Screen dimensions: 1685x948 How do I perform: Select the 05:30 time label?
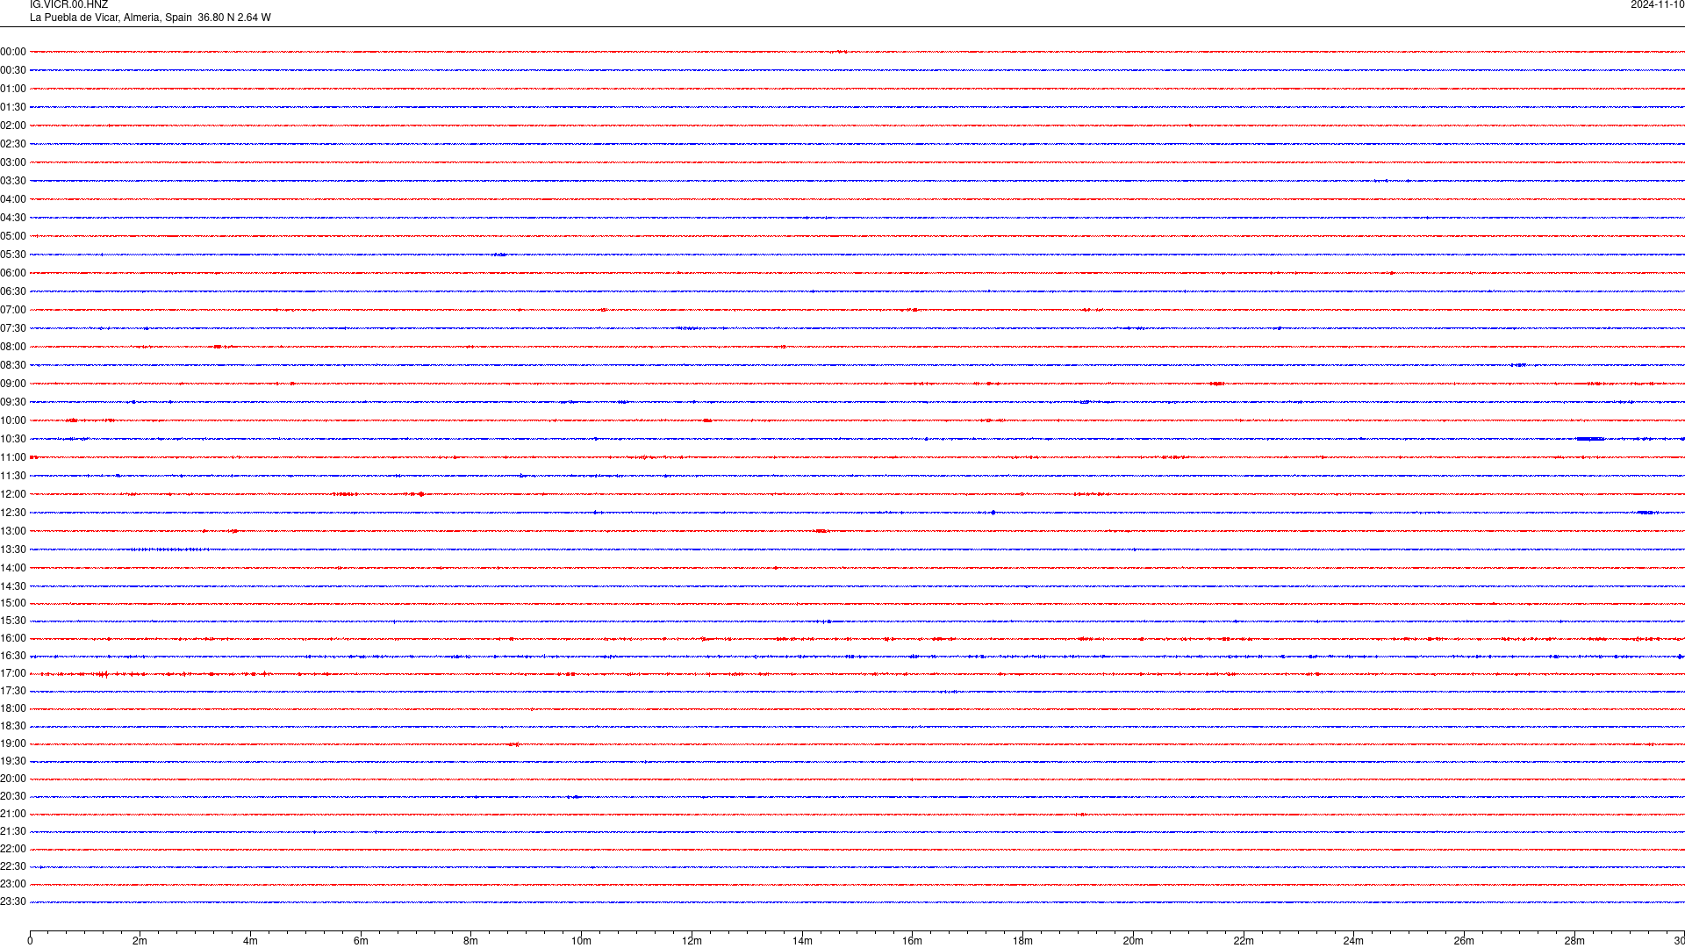point(13,255)
